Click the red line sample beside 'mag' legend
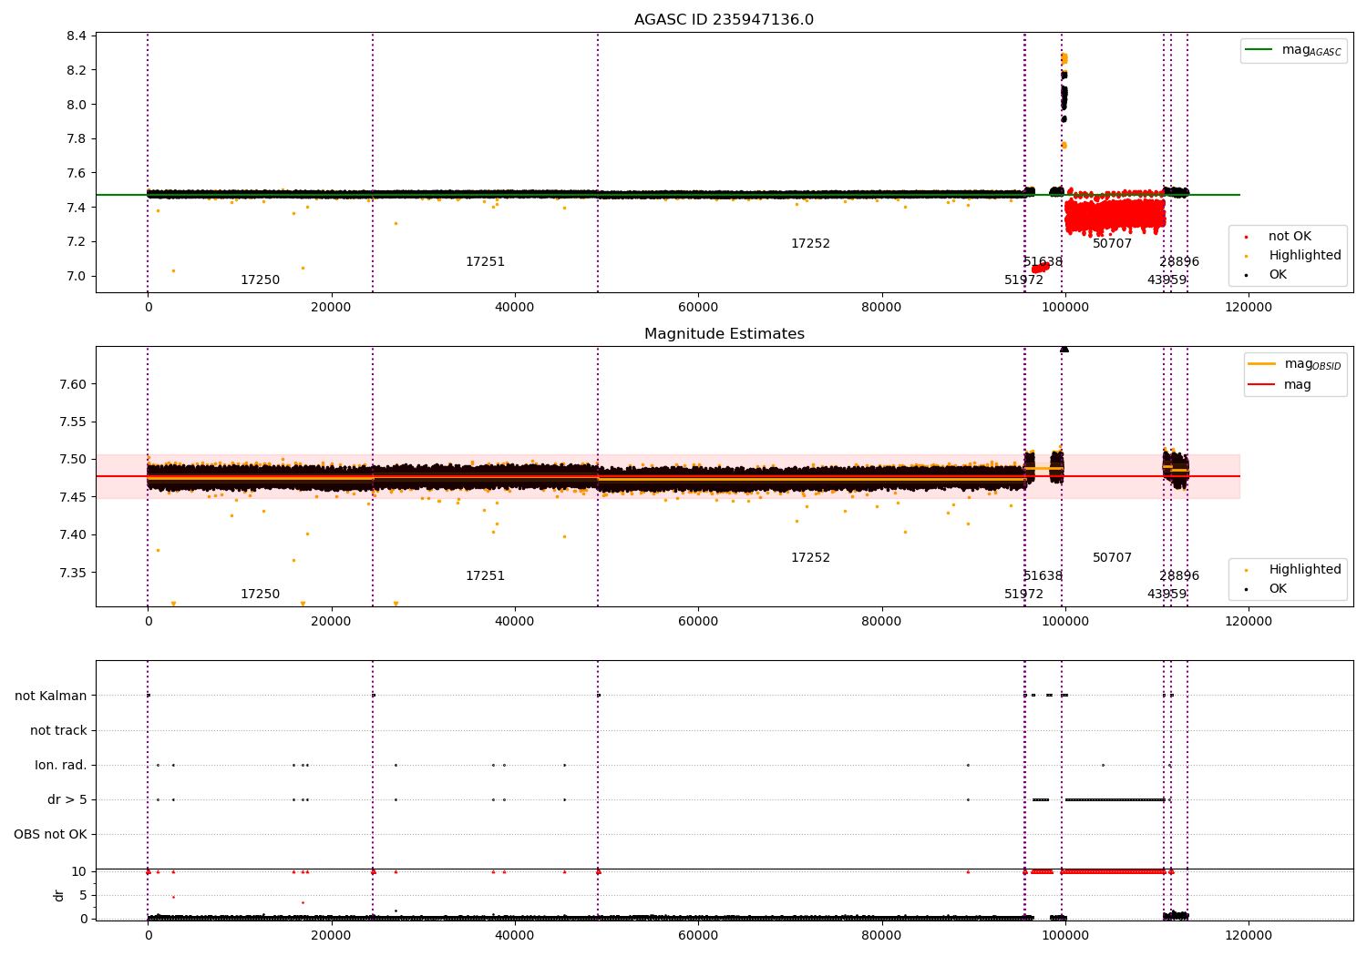 (1262, 384)
